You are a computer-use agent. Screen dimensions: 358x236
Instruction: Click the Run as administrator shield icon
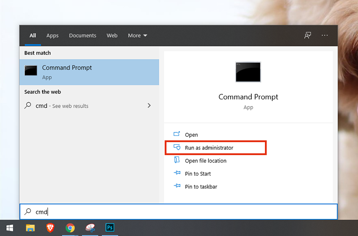[177, 147]
